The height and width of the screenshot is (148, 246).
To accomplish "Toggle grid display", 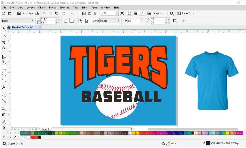I will click(x=136, y=13).
